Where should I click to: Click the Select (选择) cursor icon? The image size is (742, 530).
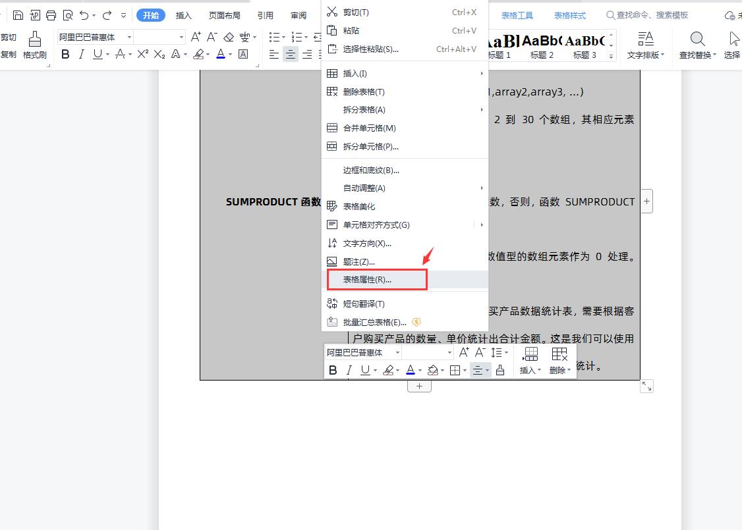[x=733, y=45]
